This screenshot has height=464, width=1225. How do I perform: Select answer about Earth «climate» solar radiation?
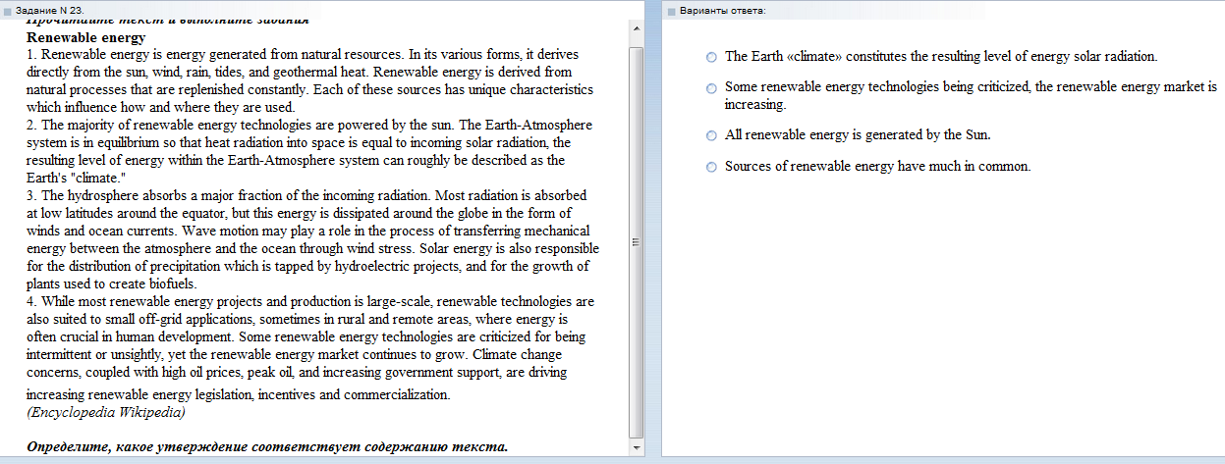711,58
